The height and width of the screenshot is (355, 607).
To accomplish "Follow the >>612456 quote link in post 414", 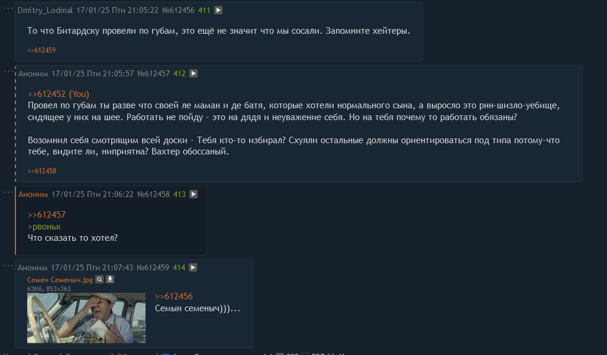I will [x=174, y=296].
